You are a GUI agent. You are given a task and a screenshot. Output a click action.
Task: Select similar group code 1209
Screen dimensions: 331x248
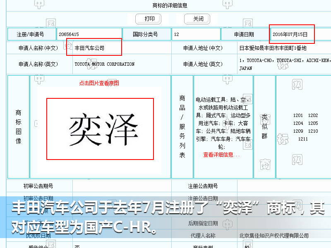[298, 131]
